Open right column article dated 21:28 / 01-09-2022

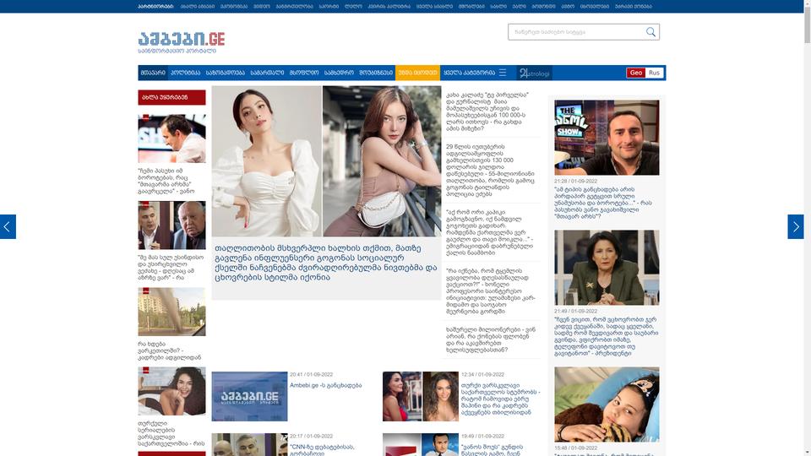coord(605,203)
